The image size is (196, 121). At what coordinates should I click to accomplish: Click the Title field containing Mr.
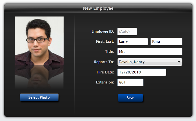click(150, 52)
